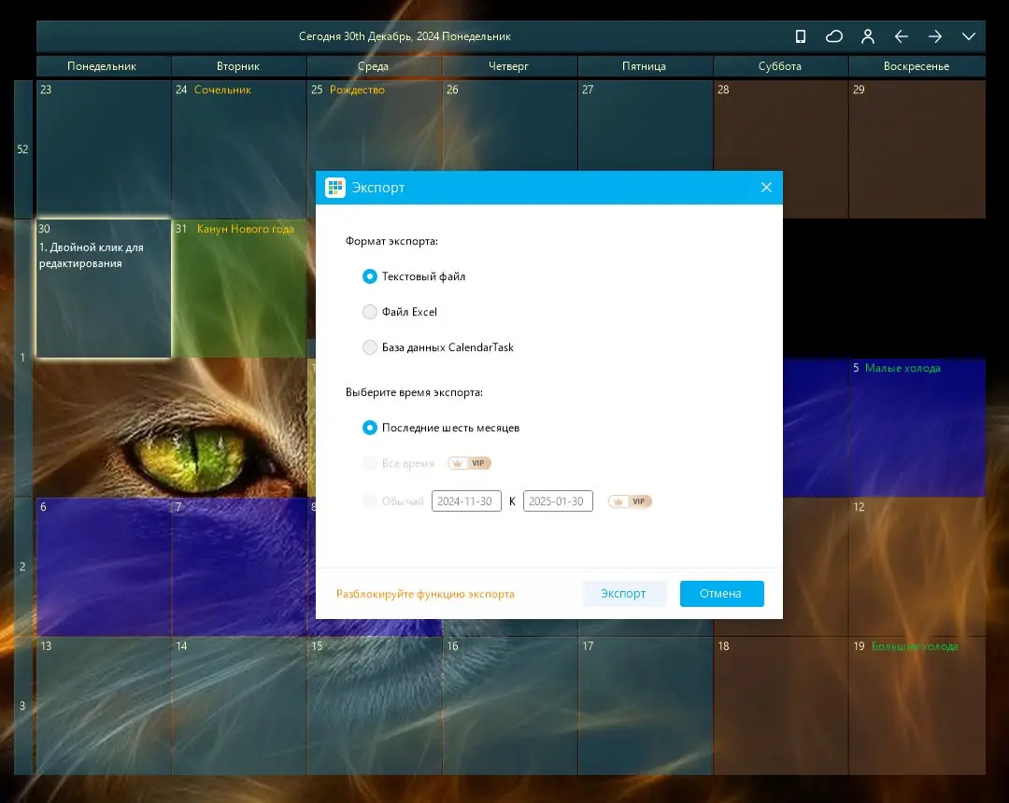
Task: Select day 17 cell
Action: 645,705
